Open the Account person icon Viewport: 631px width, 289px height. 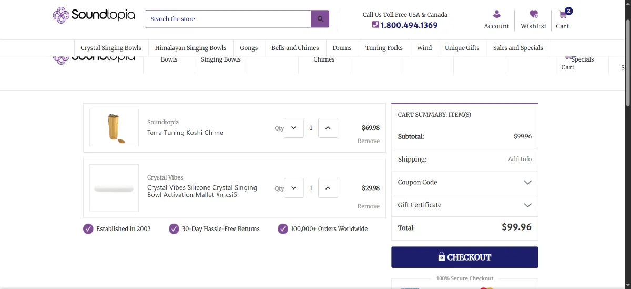496,14
